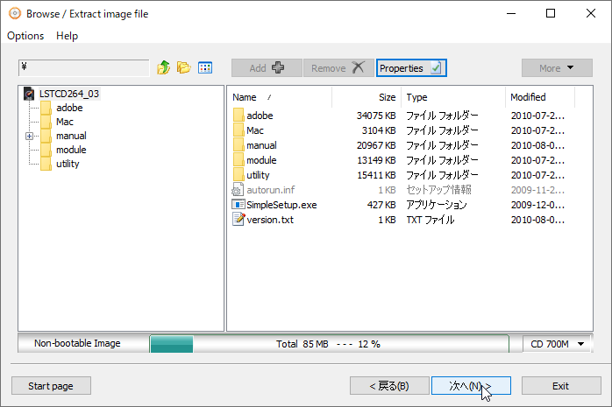Select Mac name in file list
The image size is (612, 407).
click(255, 130)
